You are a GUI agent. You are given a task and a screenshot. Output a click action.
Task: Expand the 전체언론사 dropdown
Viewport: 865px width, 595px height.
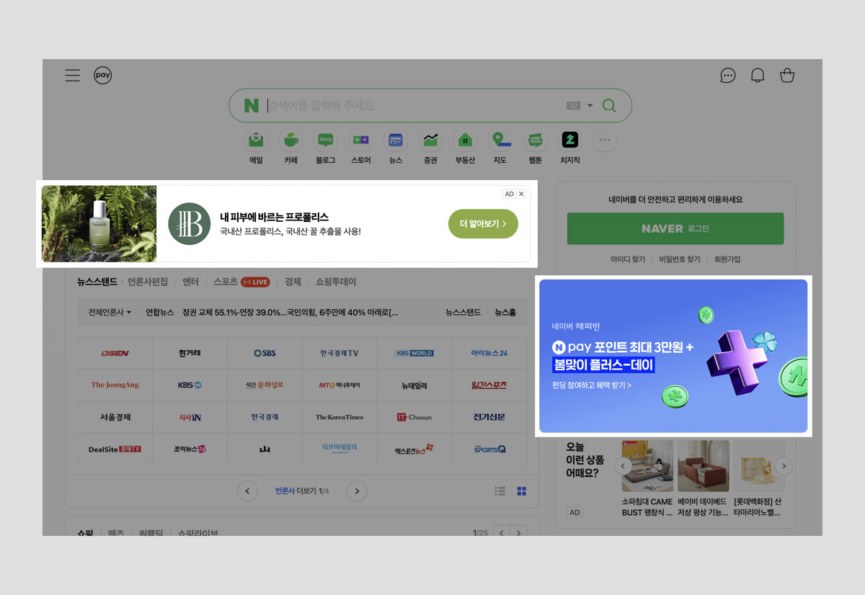(x=110, y=313)
